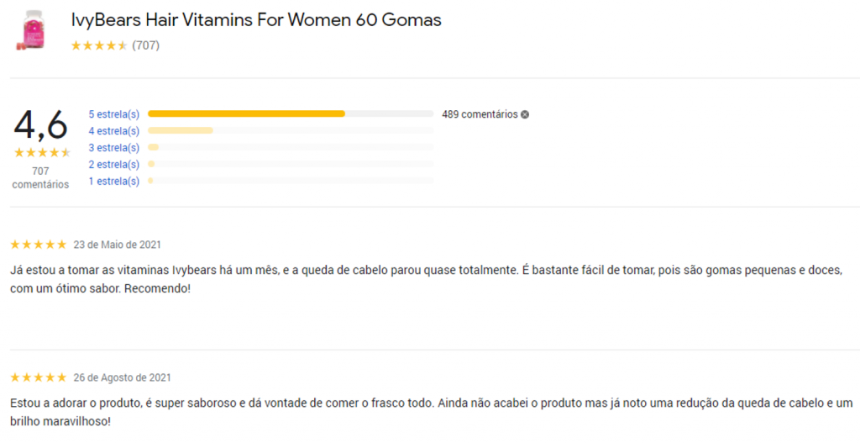Click the 2-star rating distribution bar
The image size is (860, 443).
point(290,164)
